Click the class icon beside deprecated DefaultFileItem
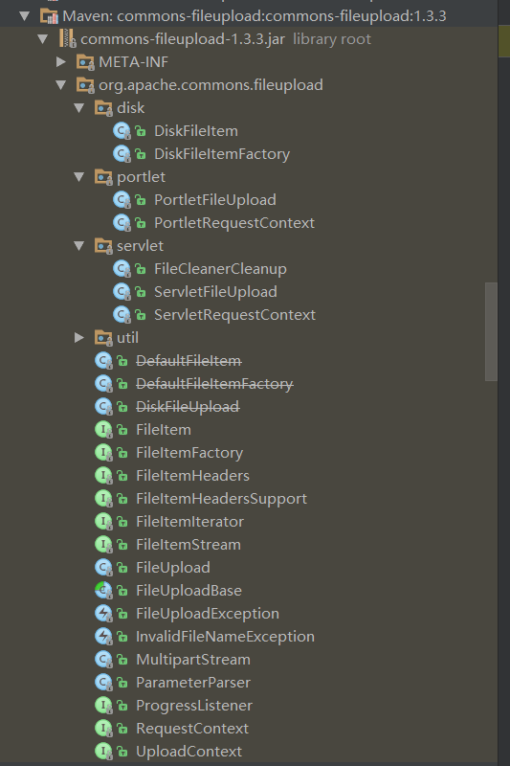The width and height of the screenshot is (510, 766). [x=103, y=361]
